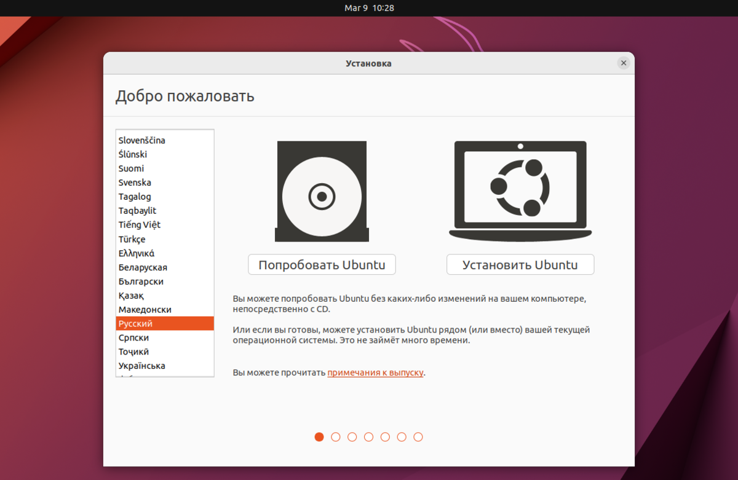
Task: Open the Mar 9 10:28 clock in top bar
Action: pyautogui.click(x=369, y=8)
